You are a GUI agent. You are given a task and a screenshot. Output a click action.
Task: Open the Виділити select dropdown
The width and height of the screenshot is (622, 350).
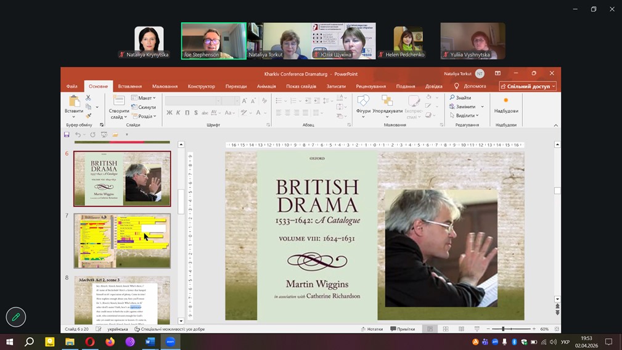[464, 116]
